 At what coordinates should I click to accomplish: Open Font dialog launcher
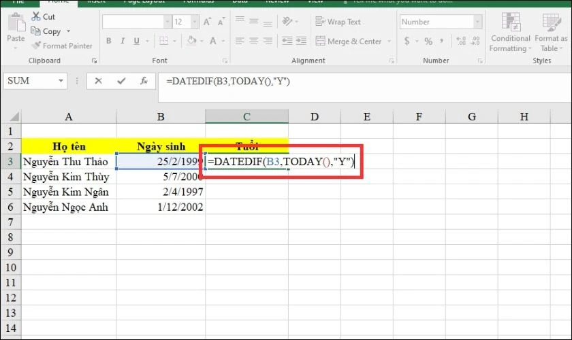click(225, 61)
